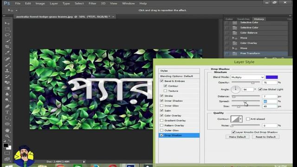Enable the Inner Glow effect
This screenshot has width=297, height=167.
[x=161, y=105]
